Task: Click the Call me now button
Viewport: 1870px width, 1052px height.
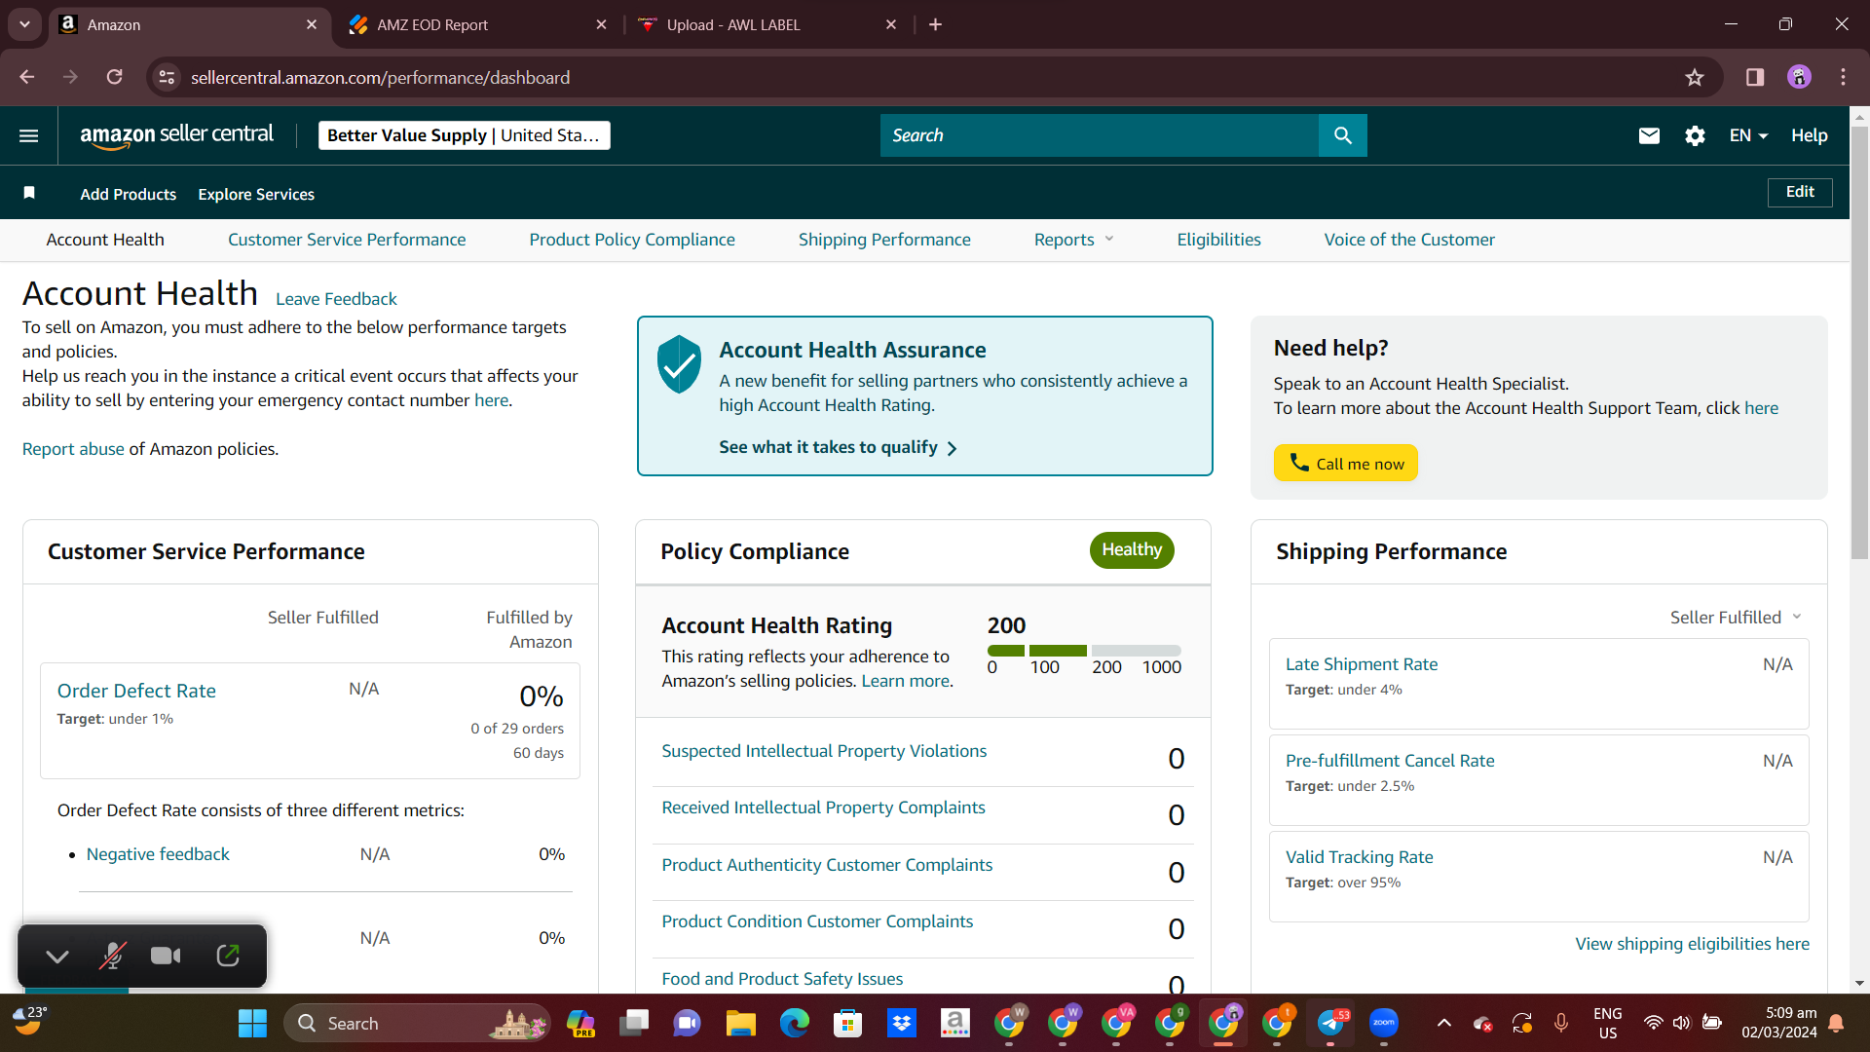Action: pyautogui.click(x=1346, y=464)
